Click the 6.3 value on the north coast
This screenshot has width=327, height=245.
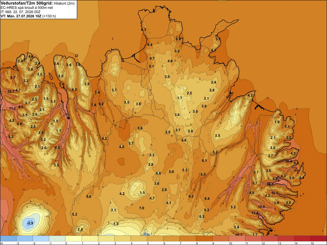pyautogui.click(x=144, y=30)
